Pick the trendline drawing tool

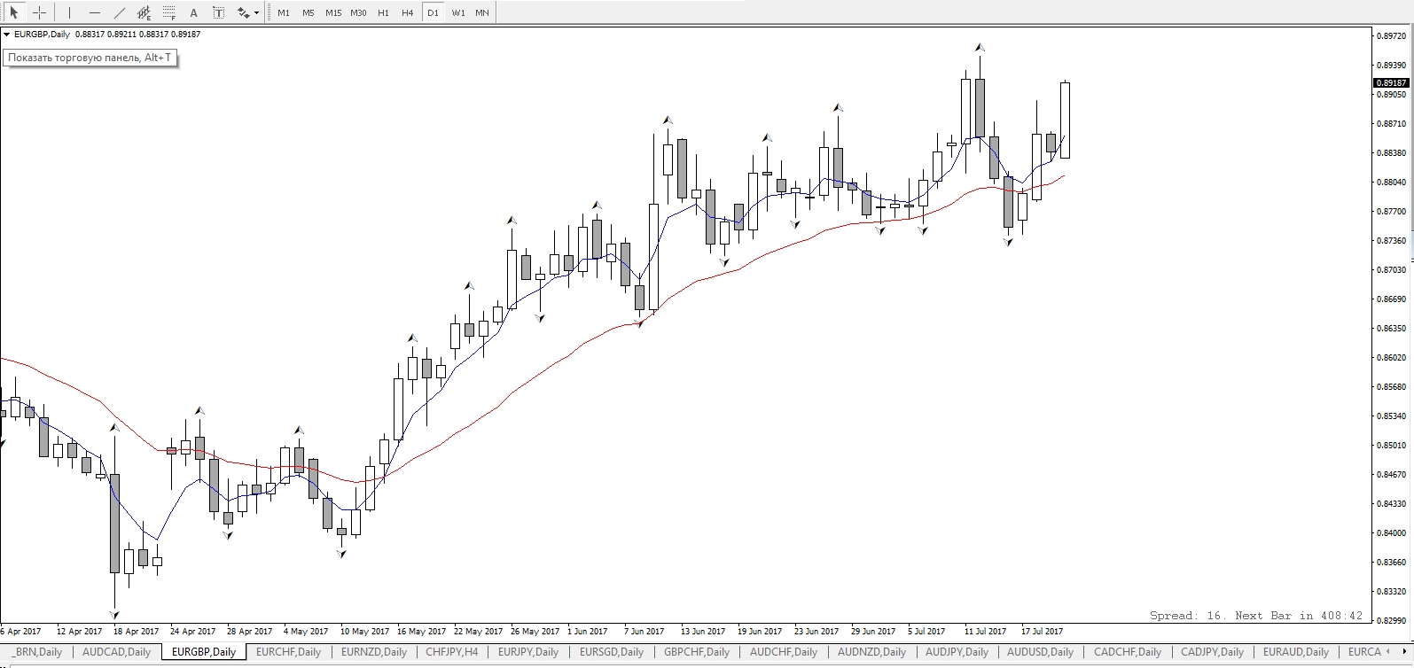pyautogui.click(x=120, y=12)
